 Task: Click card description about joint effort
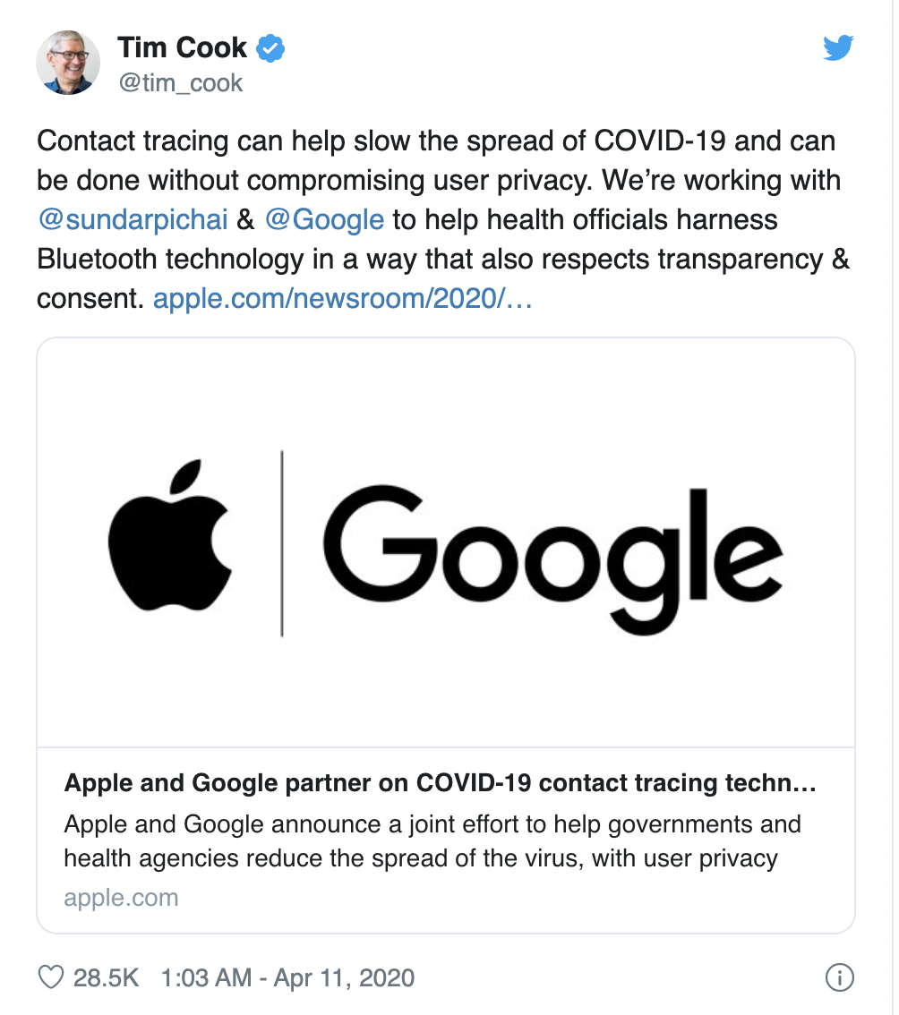click(x=432, y=841)
